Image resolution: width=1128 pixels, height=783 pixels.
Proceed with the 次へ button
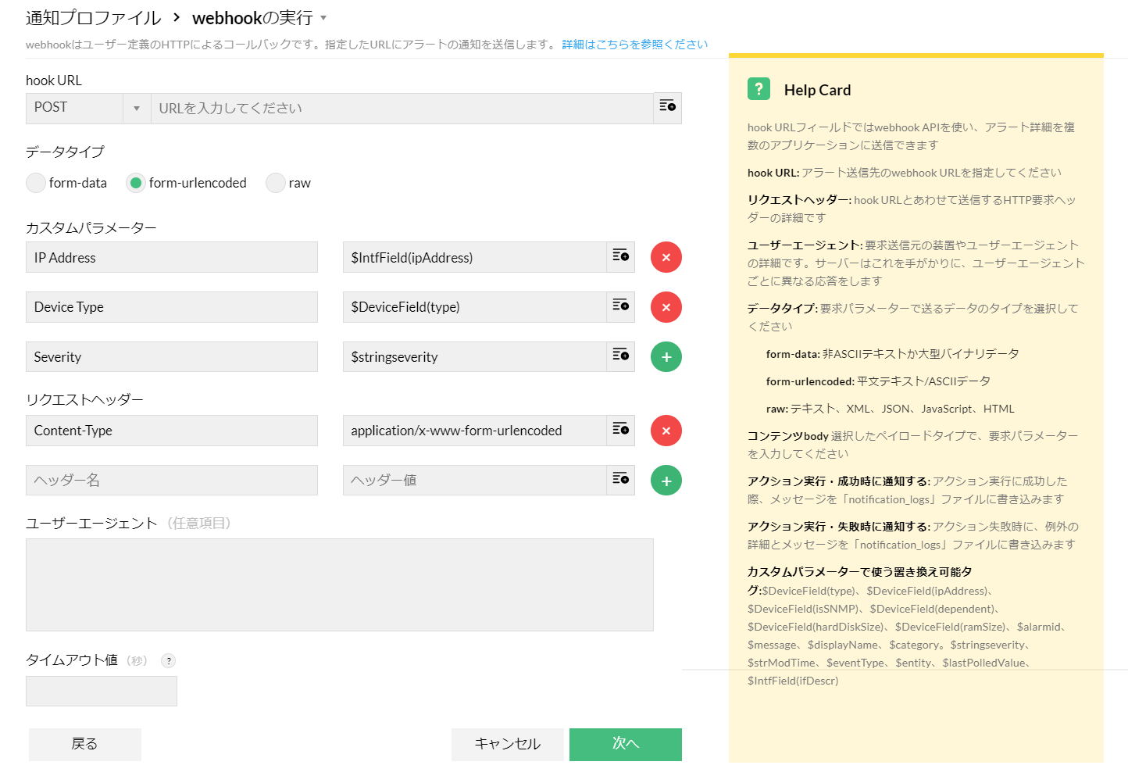click(626, 744)
